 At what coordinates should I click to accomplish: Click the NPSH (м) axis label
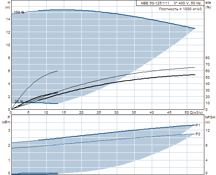coord(210,120)
